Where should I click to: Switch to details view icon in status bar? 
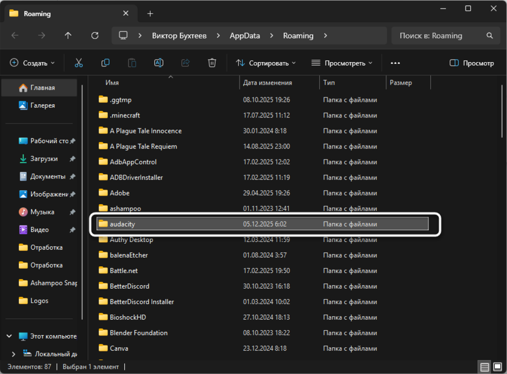[484, 367]
